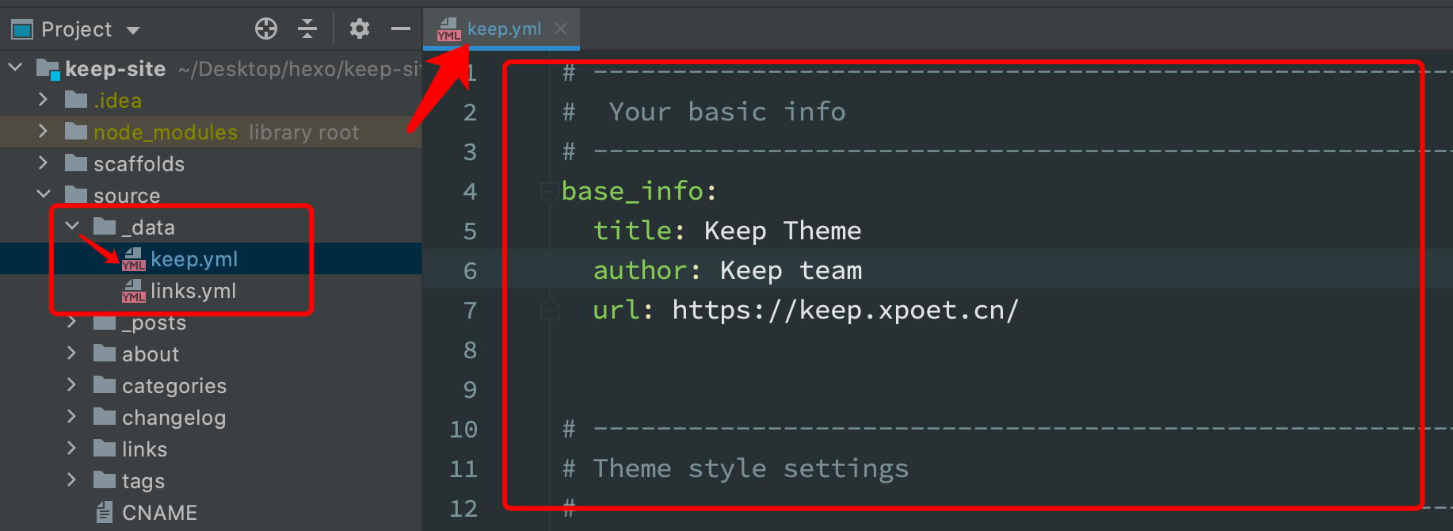The image size is (1453, 531).
Task: Click the https://keep.xpoet.cn/ URL value
Action: [845, 310]
